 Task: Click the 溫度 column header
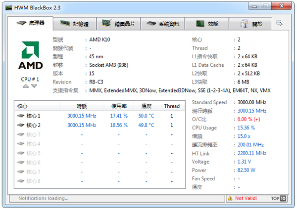pyautogui.click(x=146, y=106)
